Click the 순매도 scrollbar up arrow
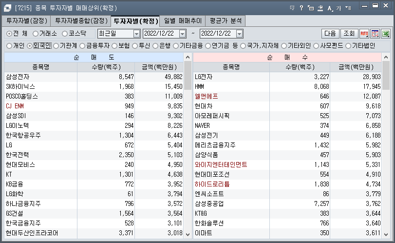The height and width of the screenshot is (243, 395). (188, 57)
